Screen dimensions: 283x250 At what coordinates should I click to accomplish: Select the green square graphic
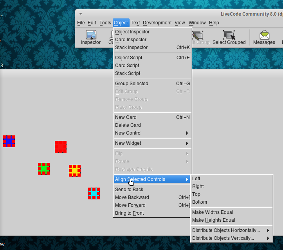pyautogui.click(x=44, y=169)
